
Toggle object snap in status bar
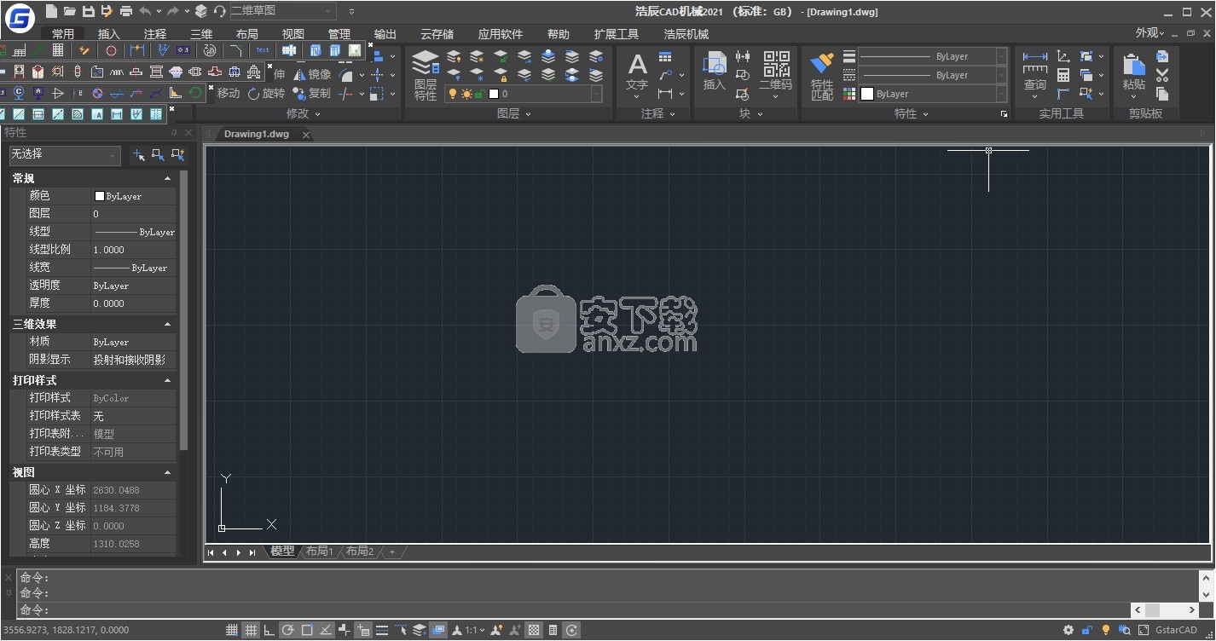pyautogui.click(x=307, y=631)
